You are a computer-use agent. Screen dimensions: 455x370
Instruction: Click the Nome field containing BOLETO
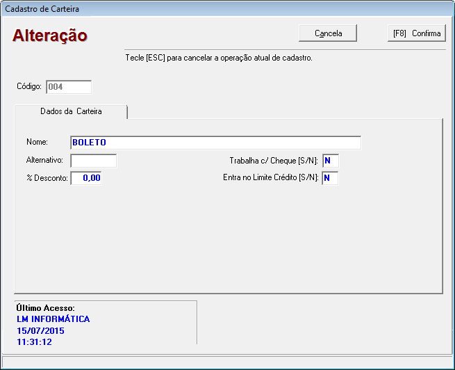click(x=215, y=143)
